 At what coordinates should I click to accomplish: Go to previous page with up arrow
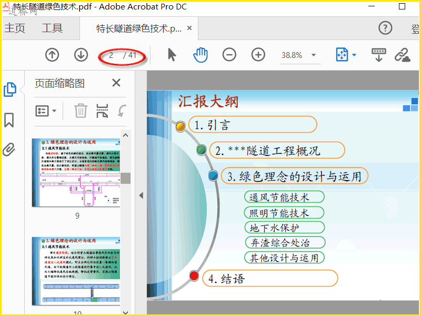[x=52, y=55]
